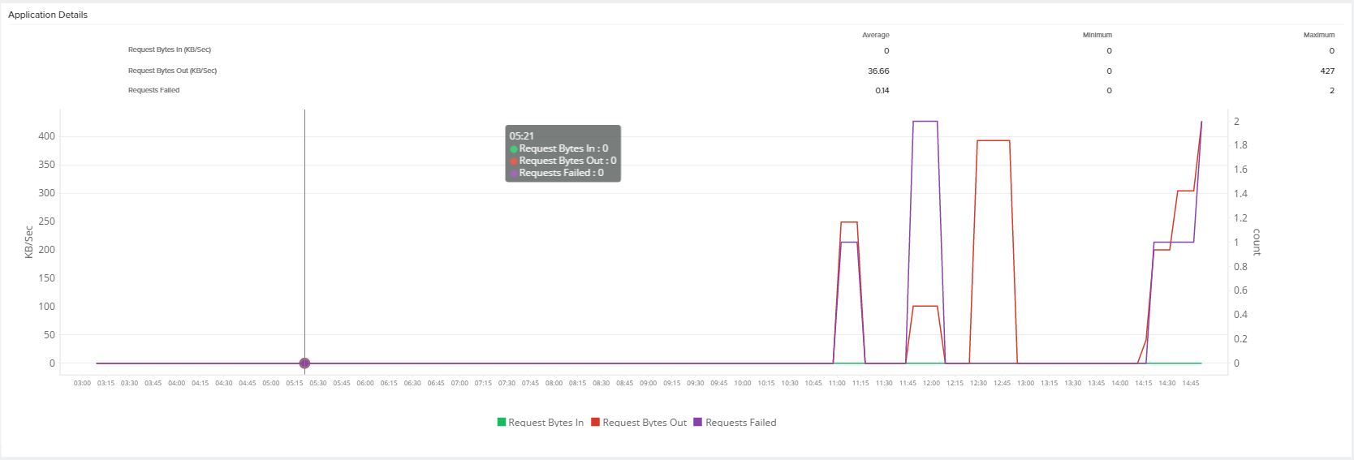Click the 14:45 label on the time axis

[x=1190, y=383]
